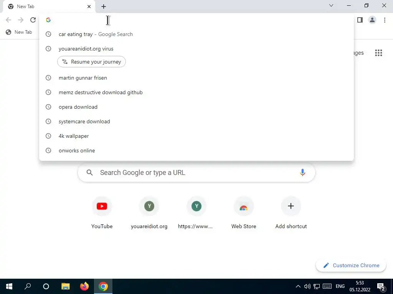Click the magnifier icon in search box
Image resolution: width=393 pixels, height=294 pixels.
[89, 173]
